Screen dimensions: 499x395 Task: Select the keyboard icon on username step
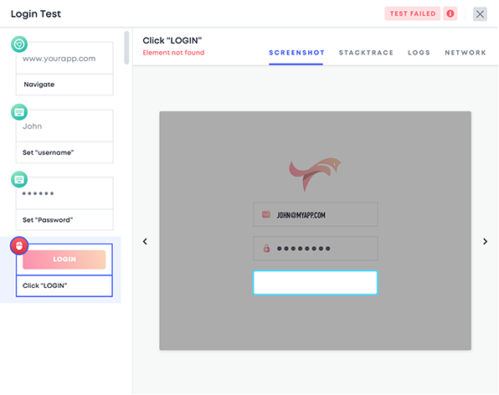coord(19,112)
